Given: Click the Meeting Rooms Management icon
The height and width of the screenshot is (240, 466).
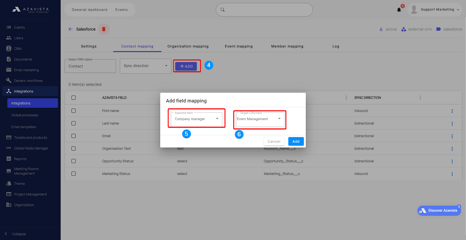Looking at the screenshot, I should click(9, 171).
